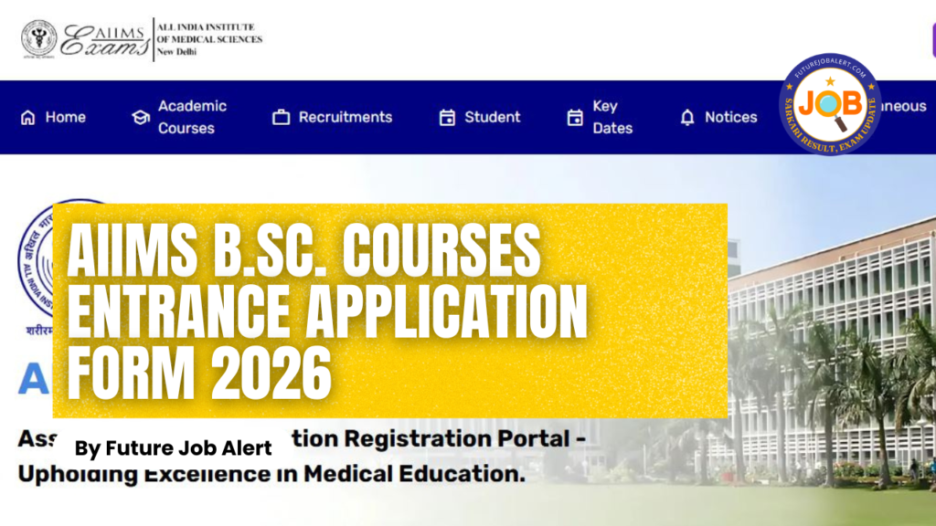Click the calendar icon beside Key Dates
Screen dimensions: 936x526
coord(575,118)
